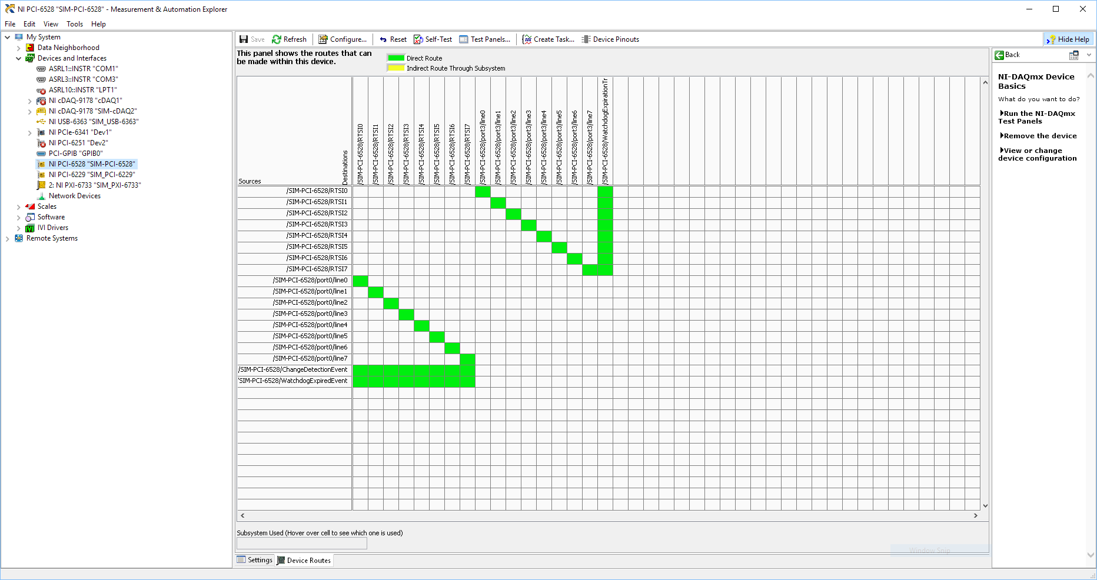Select the Remote Systems icon
Screen dimensions: 1097x580
(19, 238)
